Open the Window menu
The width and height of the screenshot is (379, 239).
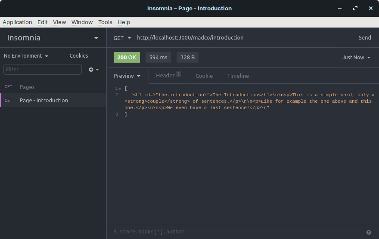pos(82,22)
